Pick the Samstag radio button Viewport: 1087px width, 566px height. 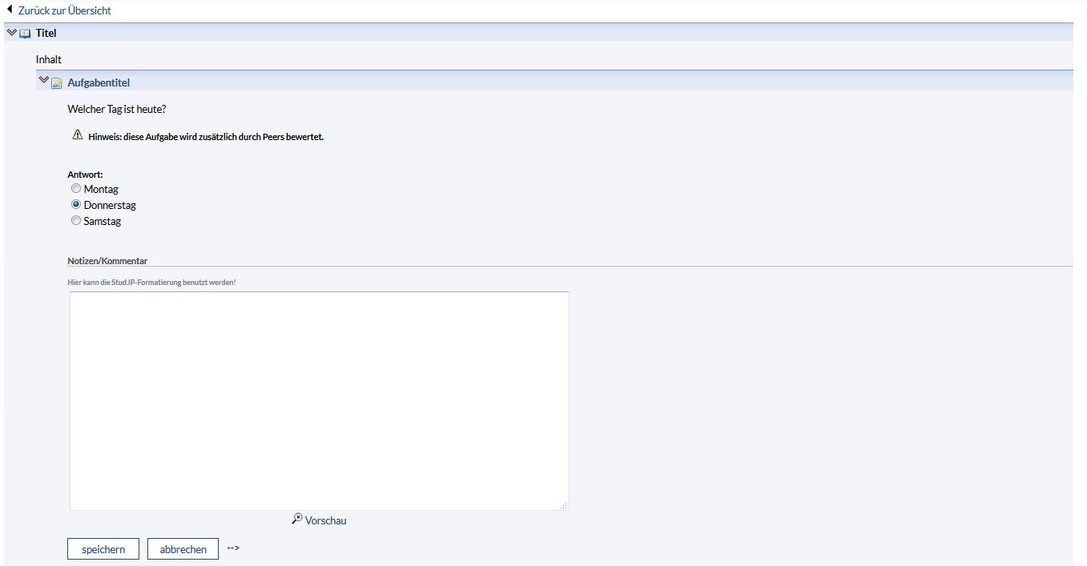tap(76, 221)
